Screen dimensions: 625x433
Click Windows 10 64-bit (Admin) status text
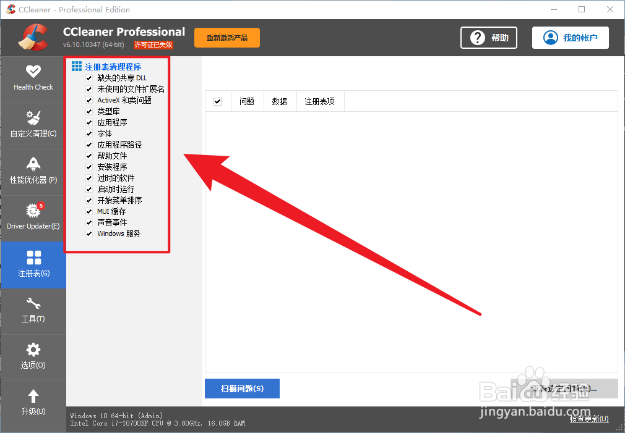pyautogui.click(x=116, y=416)
